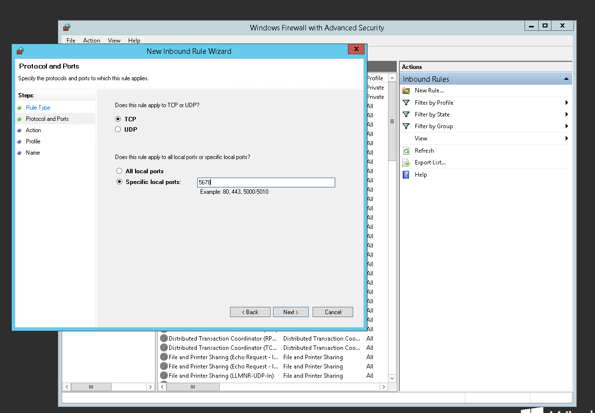Select the UDP protocol option
This screenshot has height=413, width=595.
pos(118,130)
